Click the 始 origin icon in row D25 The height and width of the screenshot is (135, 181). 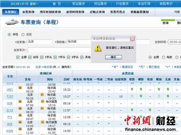(x=20, y=122)
